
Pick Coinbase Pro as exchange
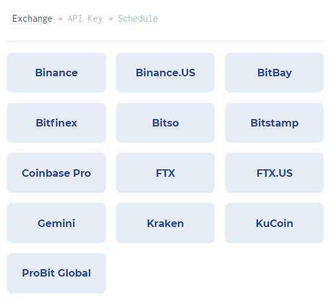56,173
